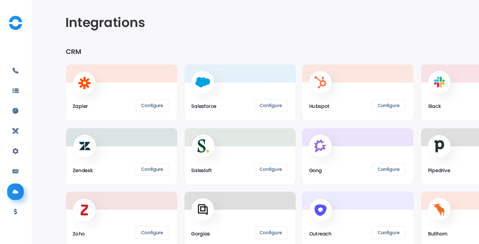This screenshot has height=244, width=479.
Task: Click the Pipedrive logo icon
Action: [x=439, y=146]
